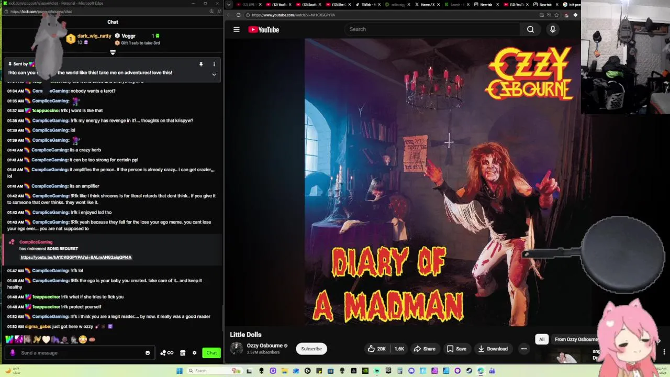The height and width of the screenshot is (377, 670).
Task: Select the From Ozzy Osbourne chip
Action: [x=576, y=339]
